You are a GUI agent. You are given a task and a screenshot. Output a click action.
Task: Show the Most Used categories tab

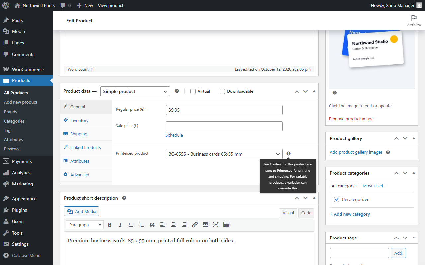tap(373, 186)
